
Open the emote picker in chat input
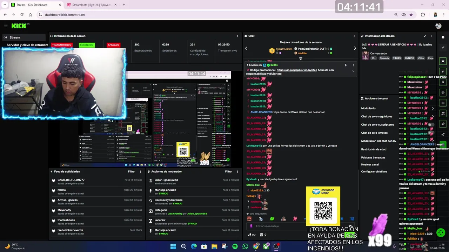(x=350, y=226)
